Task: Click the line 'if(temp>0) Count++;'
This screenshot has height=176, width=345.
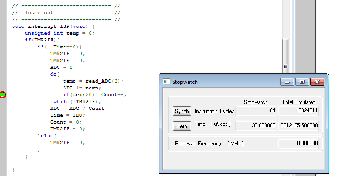Action: pos(95,95)
